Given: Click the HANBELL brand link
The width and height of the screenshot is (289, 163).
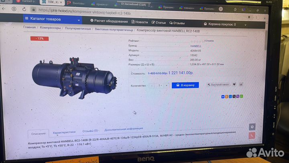Looking at the screenshot, I should click(x=196, y=46).
